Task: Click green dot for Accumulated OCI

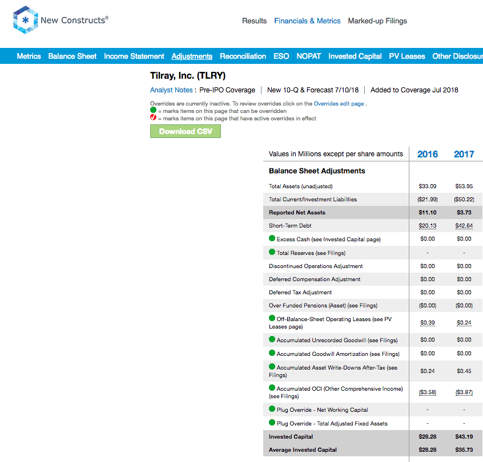Action: click(272, 388)
